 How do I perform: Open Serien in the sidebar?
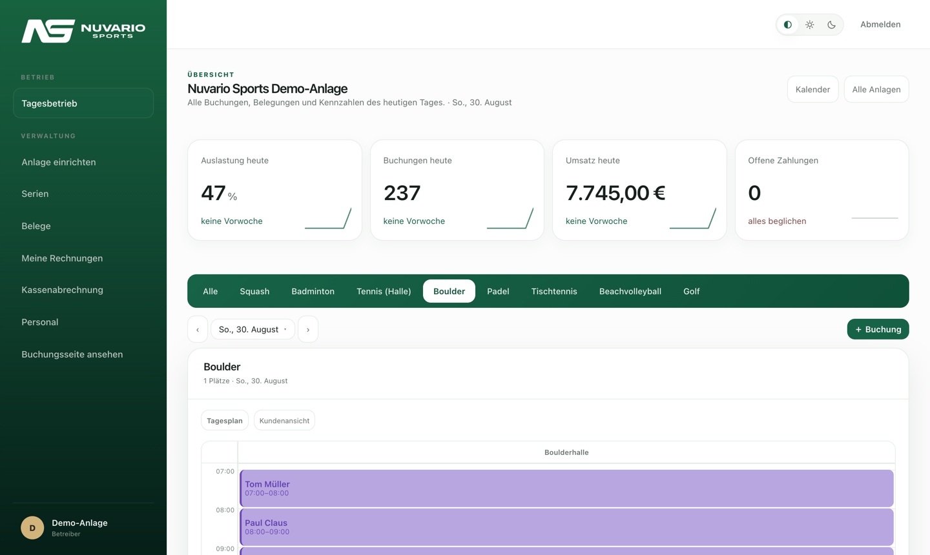pyautogui.click(x=83, y=194)
